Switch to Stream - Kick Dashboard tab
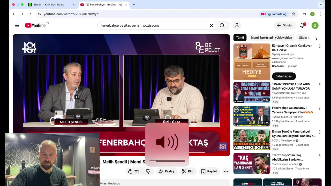The width and height of the screenshot is (331, 186). (x=52, y=5)
